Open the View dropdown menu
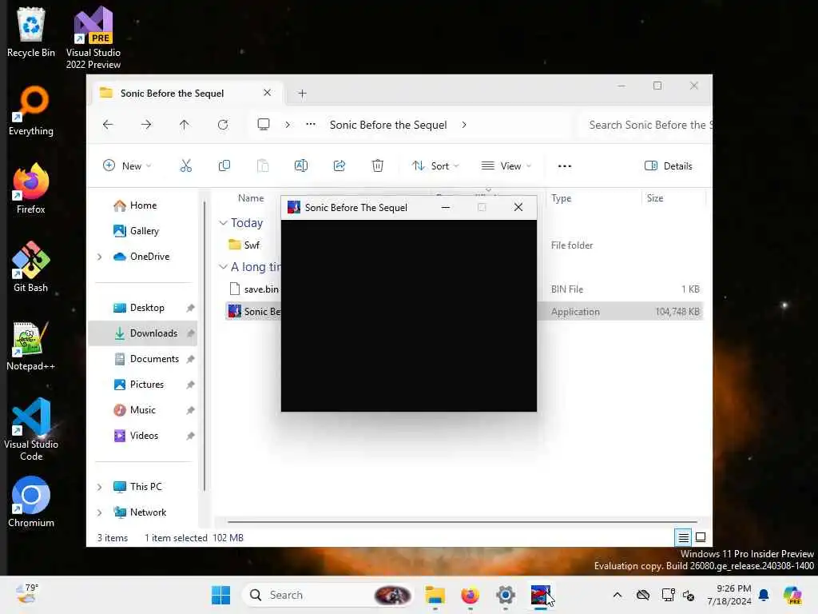The image size is (818, 614). pyautogui.click(x=506, y=166)
